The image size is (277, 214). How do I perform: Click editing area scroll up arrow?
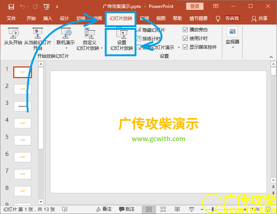273,64
